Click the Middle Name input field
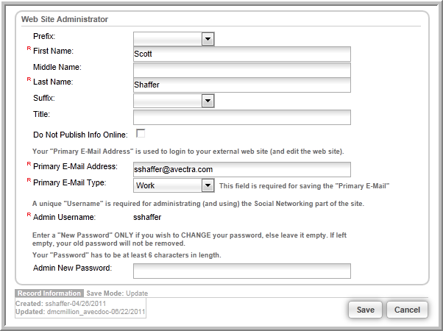Image resolution: width=443 pixels, height=331 pixels. (x=242, y=70)
